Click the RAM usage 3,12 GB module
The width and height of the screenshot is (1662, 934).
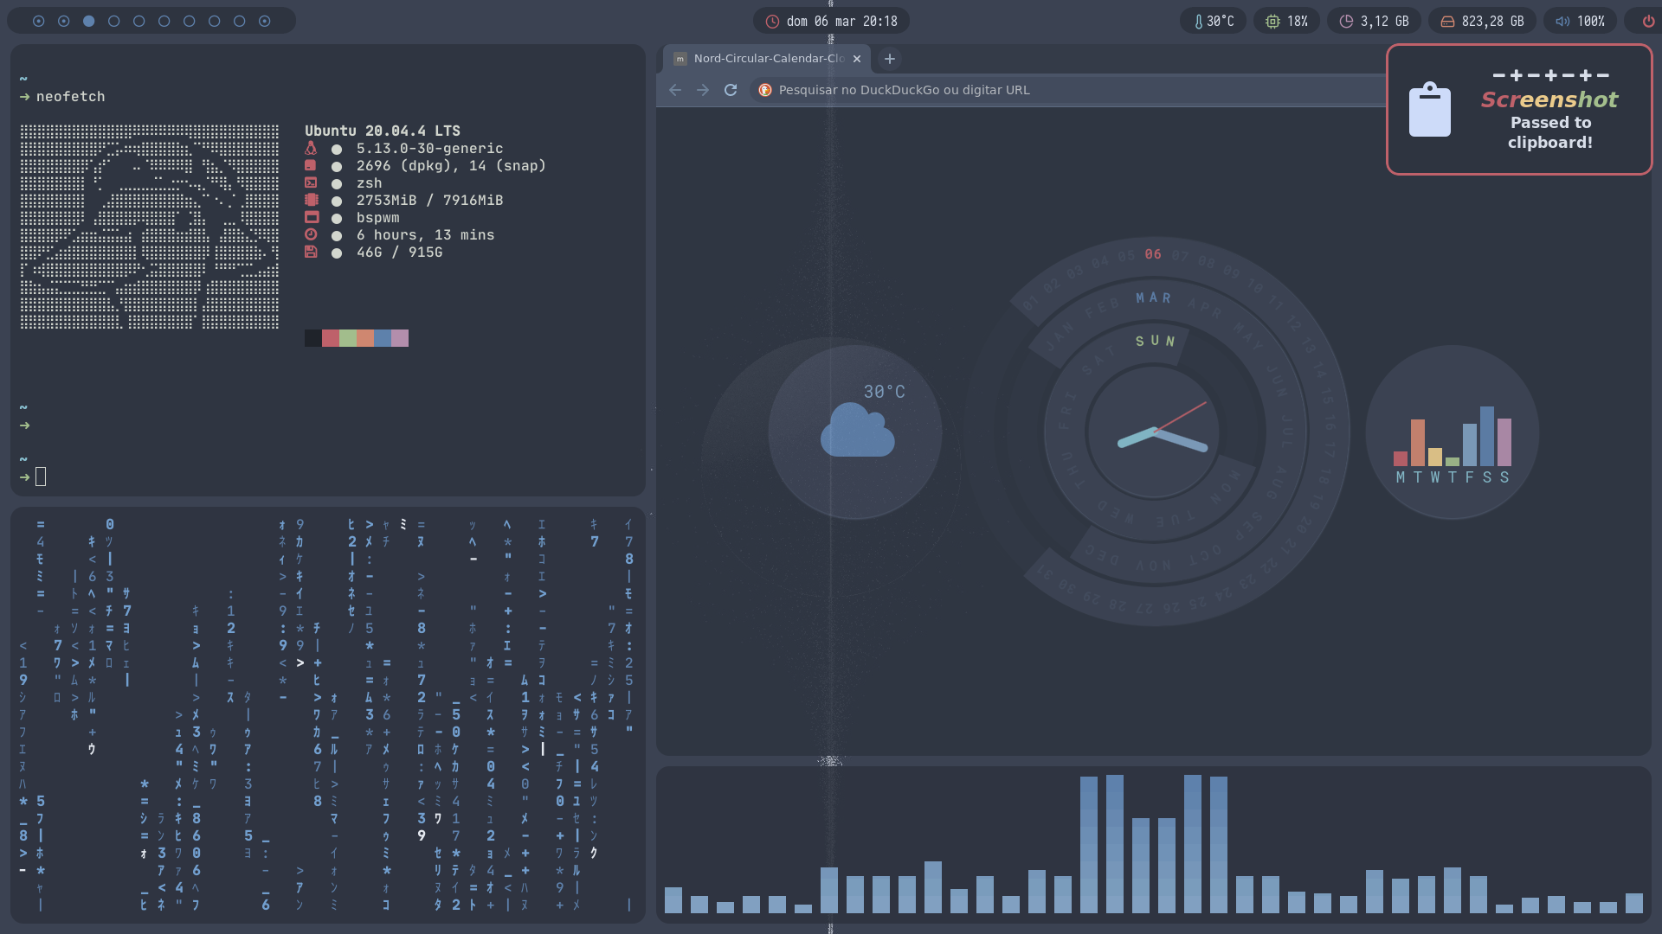[x=1374, y=21]
